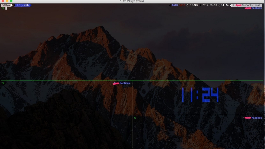Screen dimensions: 265x149
Task: Click the lock icon beside the hostname
Action: point(234,5)
